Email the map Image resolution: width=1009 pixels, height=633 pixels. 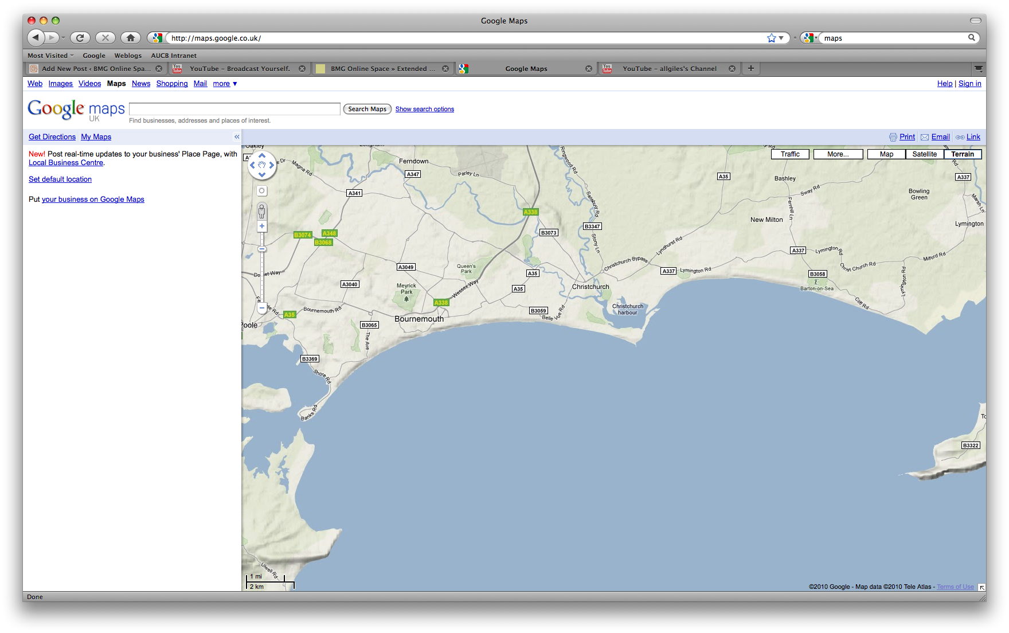tap(935, 137)
